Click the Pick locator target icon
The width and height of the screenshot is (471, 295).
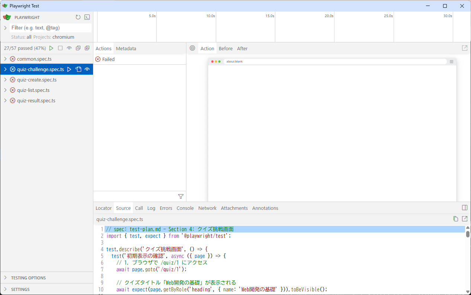(192, 48)
